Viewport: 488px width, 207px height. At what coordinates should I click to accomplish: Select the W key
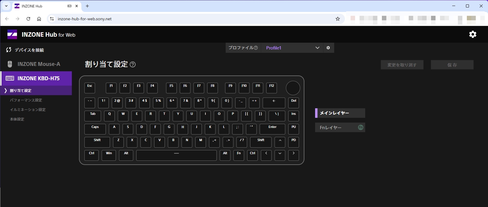click(123, 116)
